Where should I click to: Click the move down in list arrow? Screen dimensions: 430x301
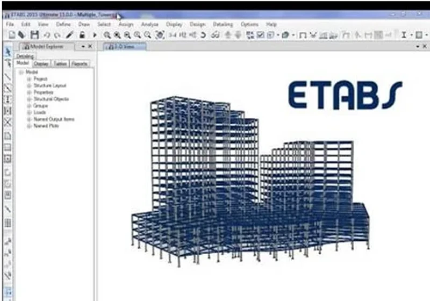point(238,35)
